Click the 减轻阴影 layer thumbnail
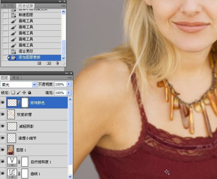 click(12, 126)
